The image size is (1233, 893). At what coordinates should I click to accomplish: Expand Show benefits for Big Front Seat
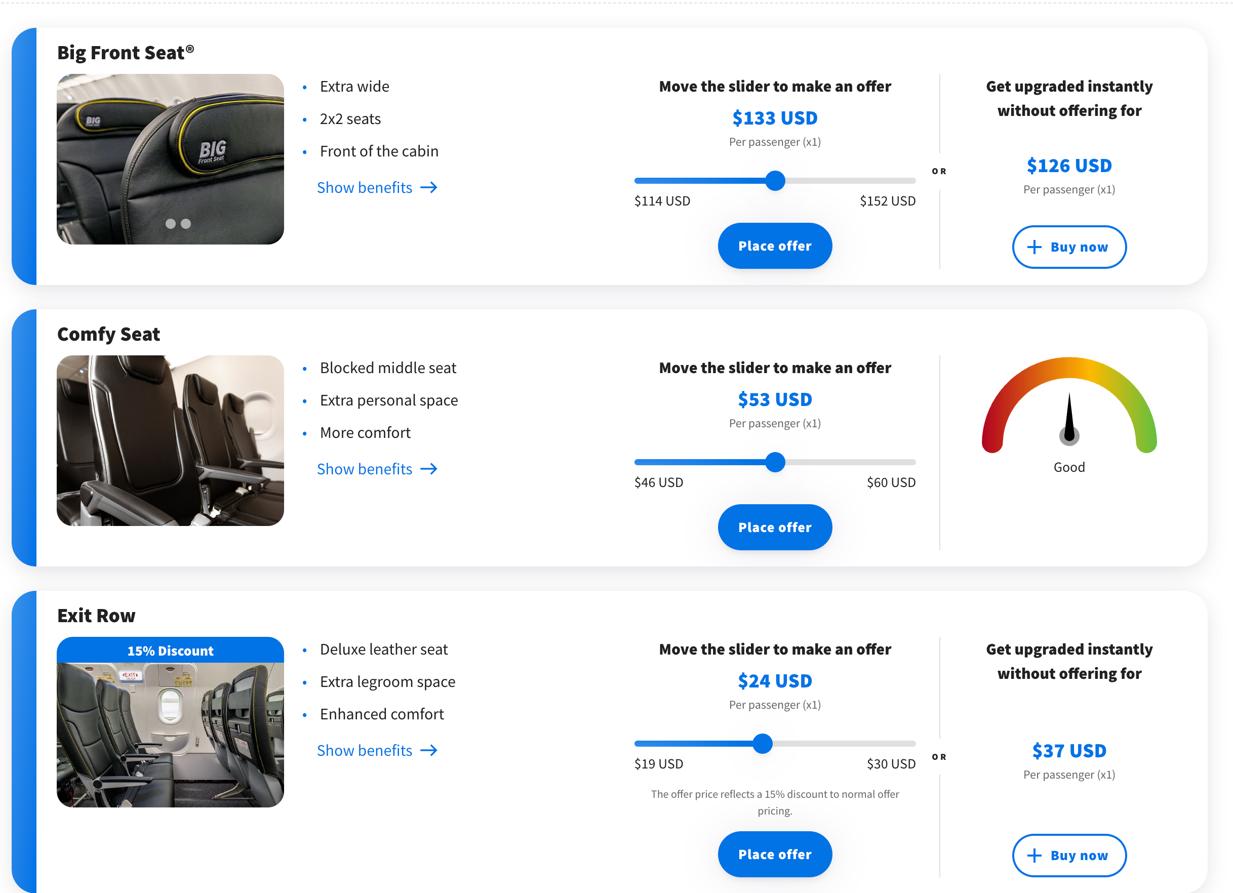tap(365, 187)
